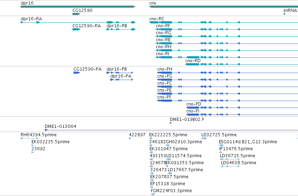Click the RH64394.5prime EST
Viewport: 298px width, 196px height.
coord(29,138)
